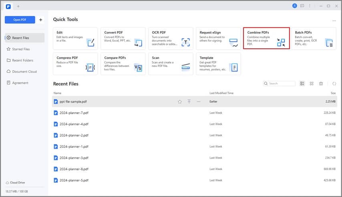Open the Combine PDFs tool

pyautogui.click(x=266, y=38)
